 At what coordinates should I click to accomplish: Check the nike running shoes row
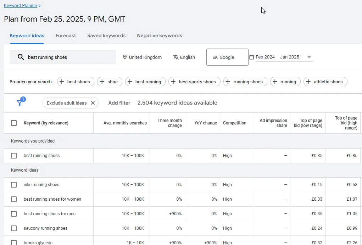14,184
